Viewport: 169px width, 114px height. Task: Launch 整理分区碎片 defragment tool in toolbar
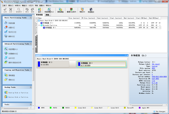click(71, 10)
